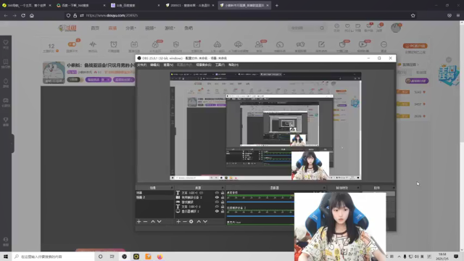The image size is (464, 261).
Task: Undock the OBS sources panel header button
Action: pyautogui.click(x=223, y=188)
